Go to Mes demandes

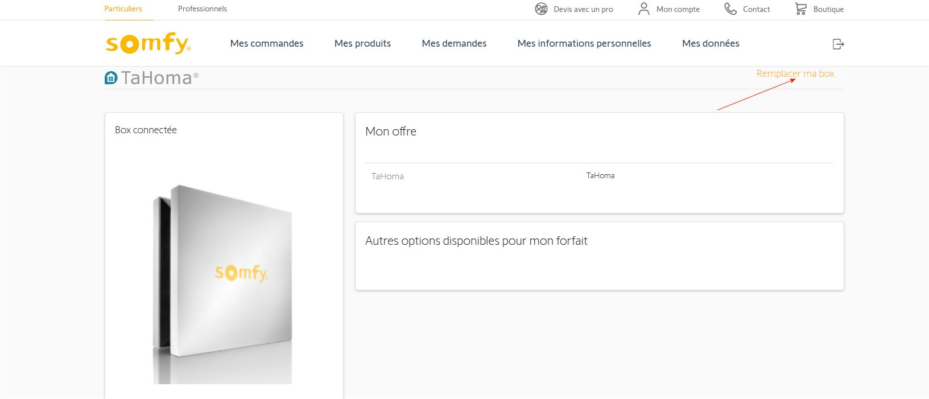454,44
